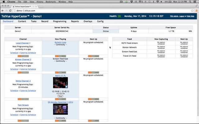Viewport: 199px width, 124px height.
Task: Click the RSS now badge under Stream Feed East
Action: [x=60, y=72]
